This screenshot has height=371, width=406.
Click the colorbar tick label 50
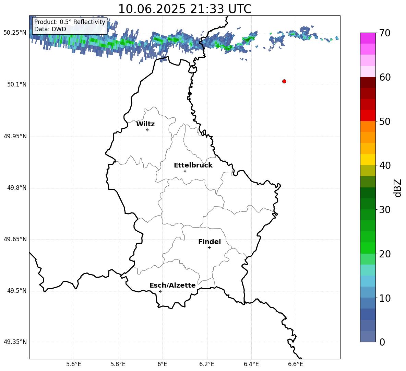(385, 121)
